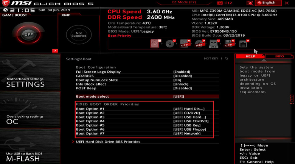Screen dimensions: 295x164
Task: Click the BIOS Ver E7B50IMS.150 text
Action: [x=214, y=31]
